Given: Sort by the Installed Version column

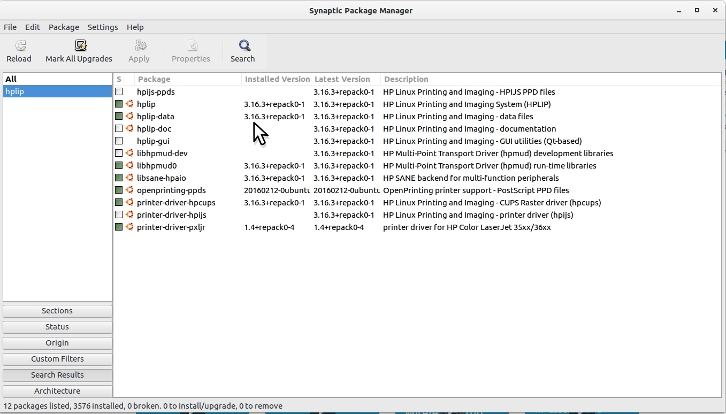Looking at the screenshot, I should click(x=277, y=79).
